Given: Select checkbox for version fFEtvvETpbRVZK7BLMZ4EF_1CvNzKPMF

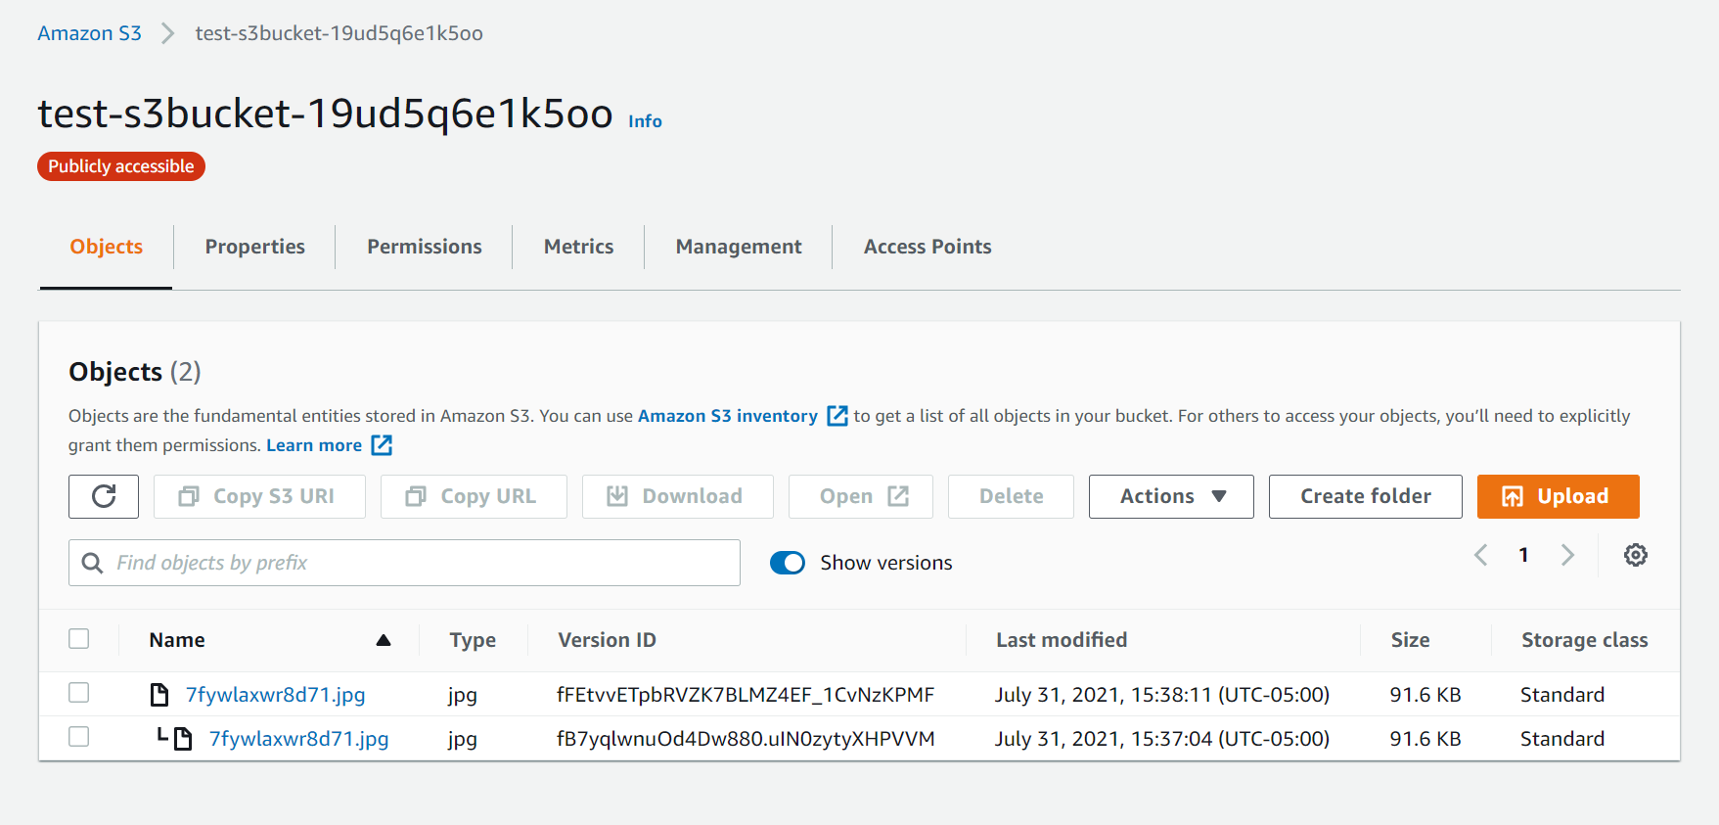Looking at the screenshot, I should pyautogui.click(x=79, y=693).
